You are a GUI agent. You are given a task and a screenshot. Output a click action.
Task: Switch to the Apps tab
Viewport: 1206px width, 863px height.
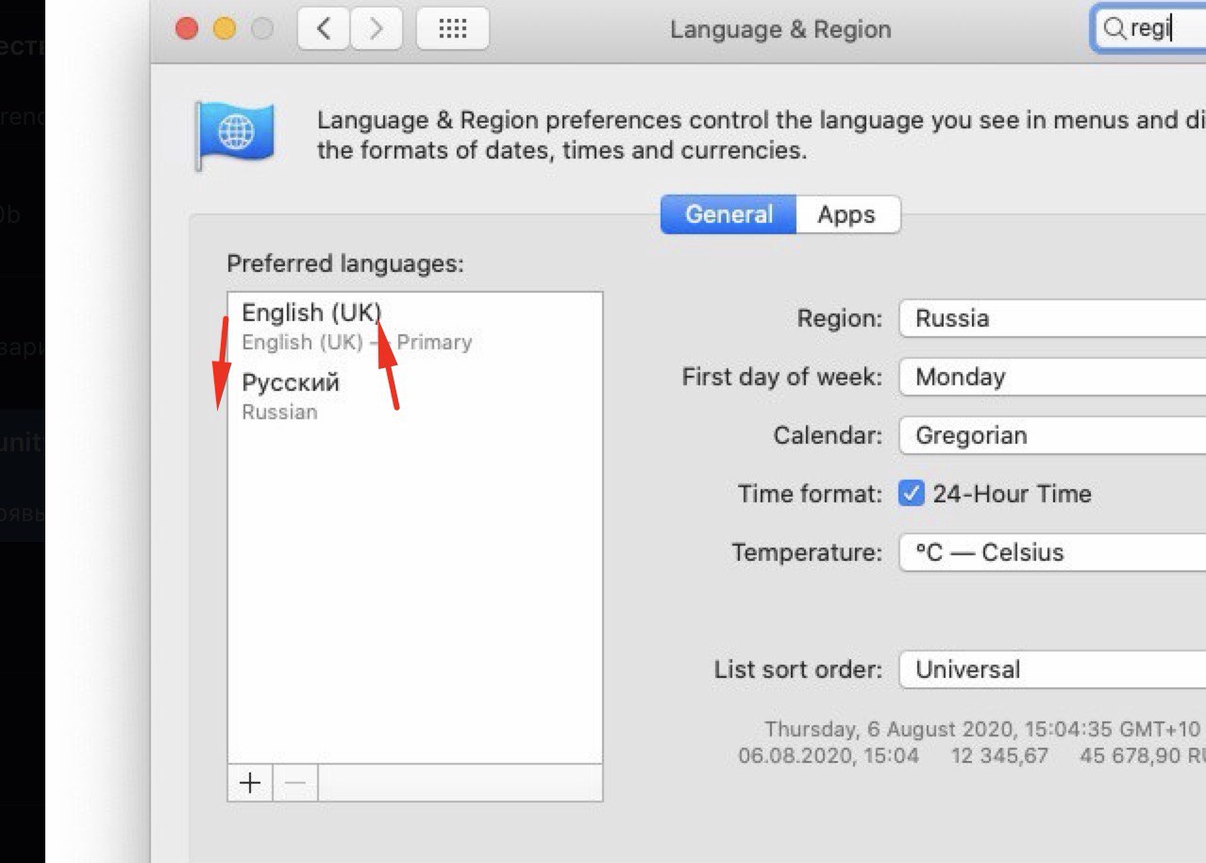pyautogui.click(x=846, y=214)
